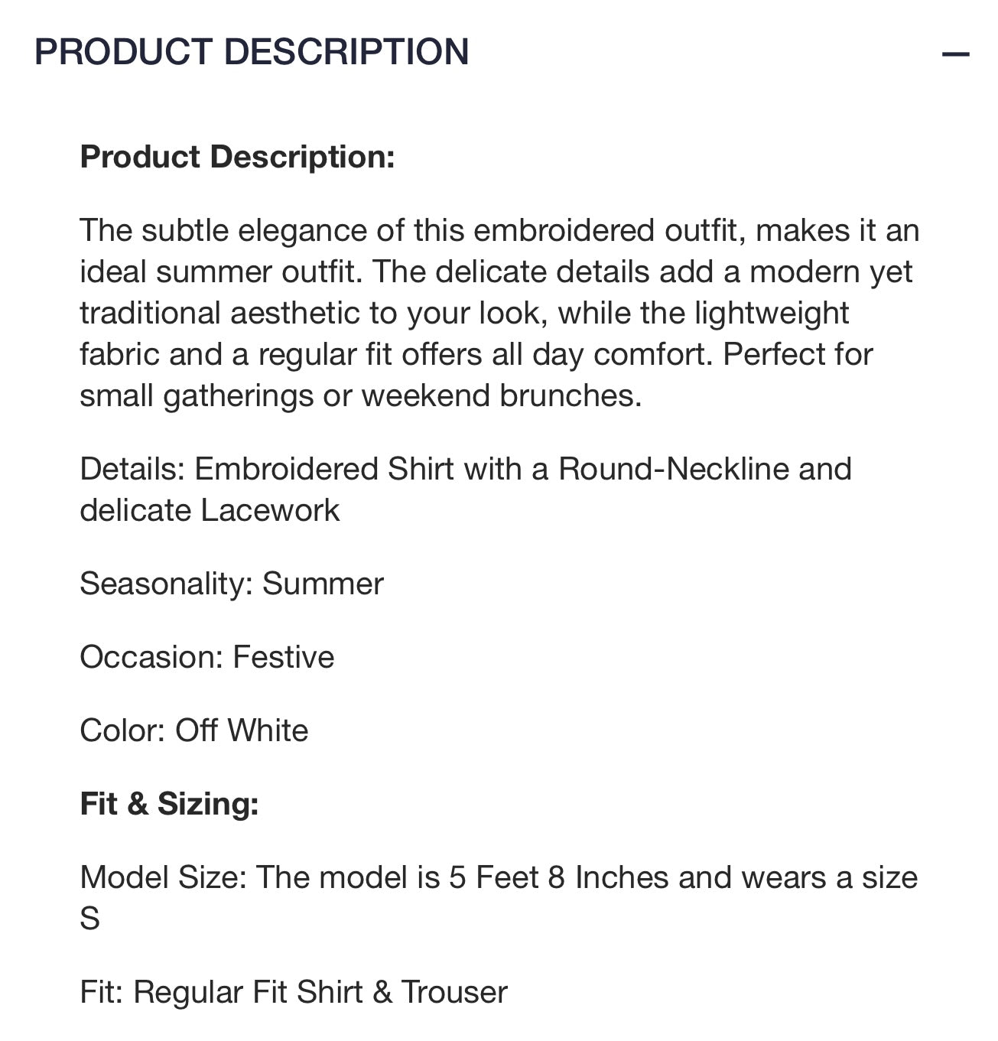This screenshot has height=1041, width=998.
Task: Click the Occasion: Festive text
Action: 207,657
